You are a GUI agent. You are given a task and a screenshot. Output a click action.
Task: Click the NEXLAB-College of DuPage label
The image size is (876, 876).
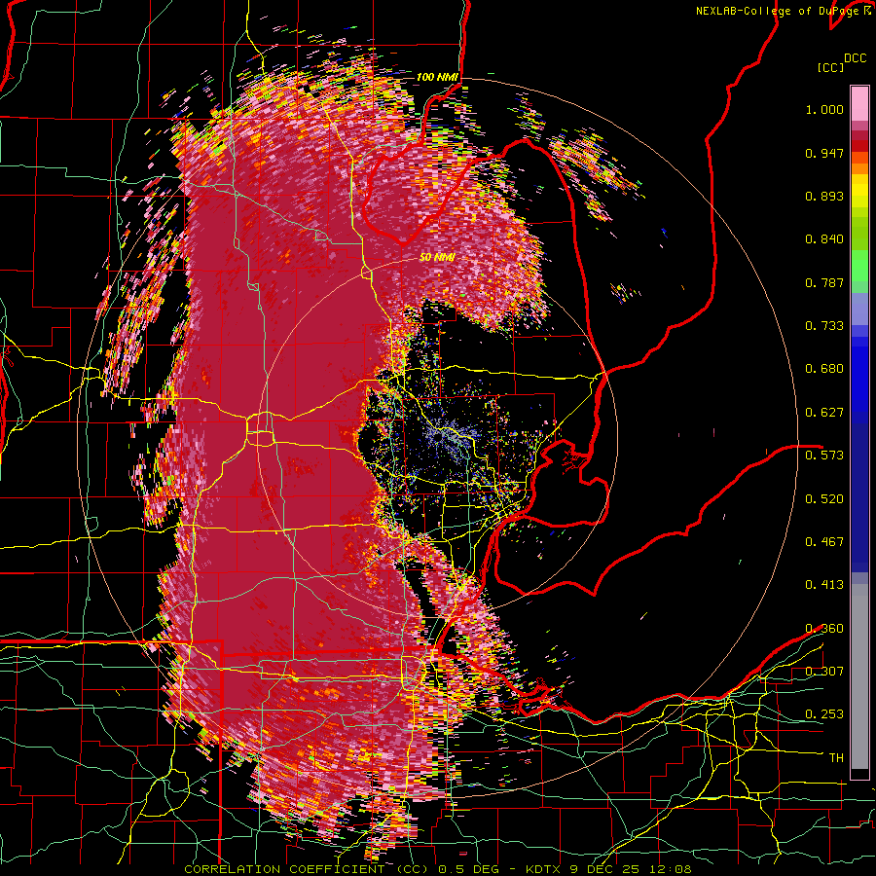[x=780, y=11]
